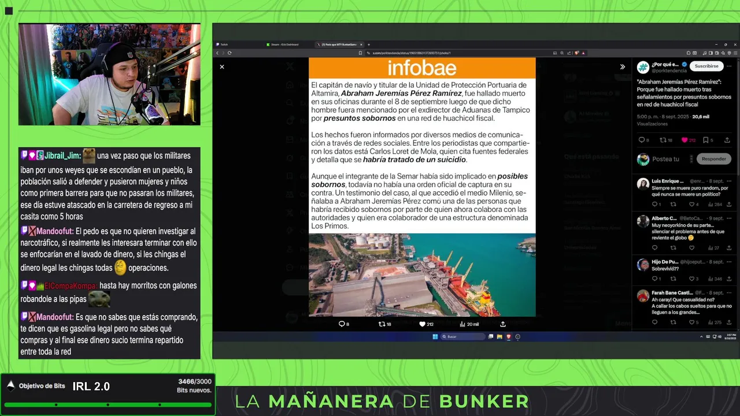Close the photo viewer with the X icon

222,67
